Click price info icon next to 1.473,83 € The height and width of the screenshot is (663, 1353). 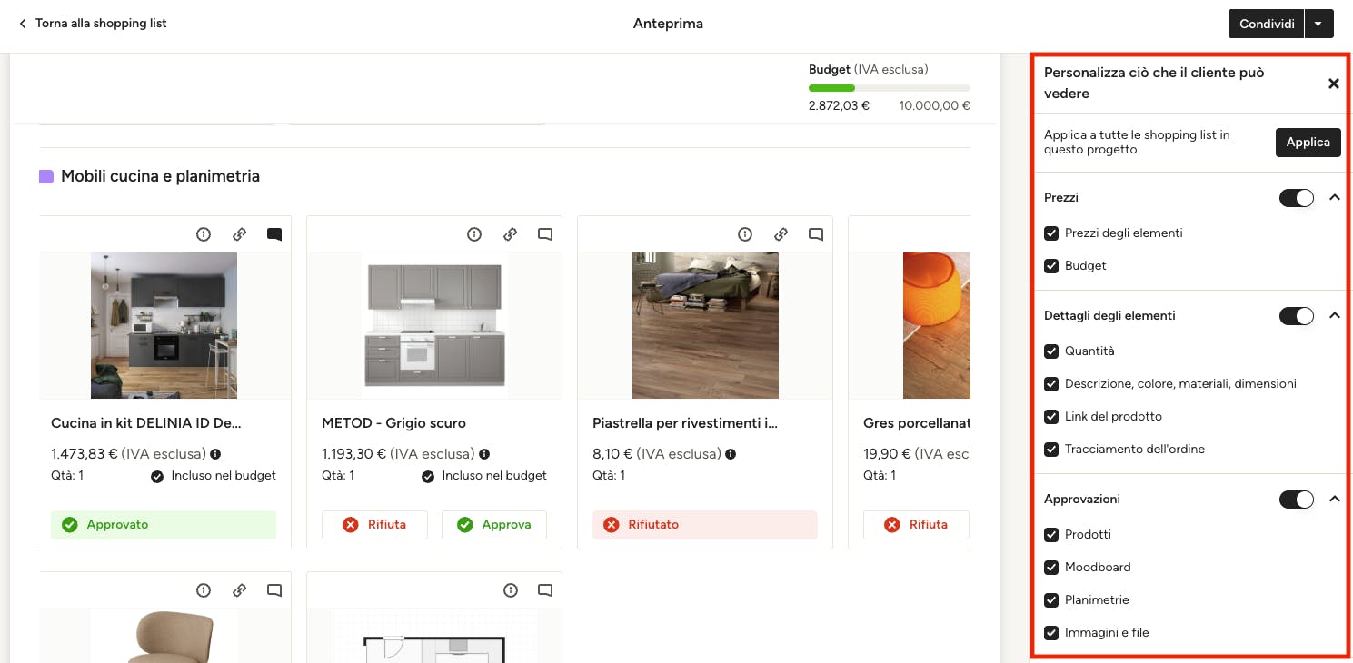coord(215,454)
